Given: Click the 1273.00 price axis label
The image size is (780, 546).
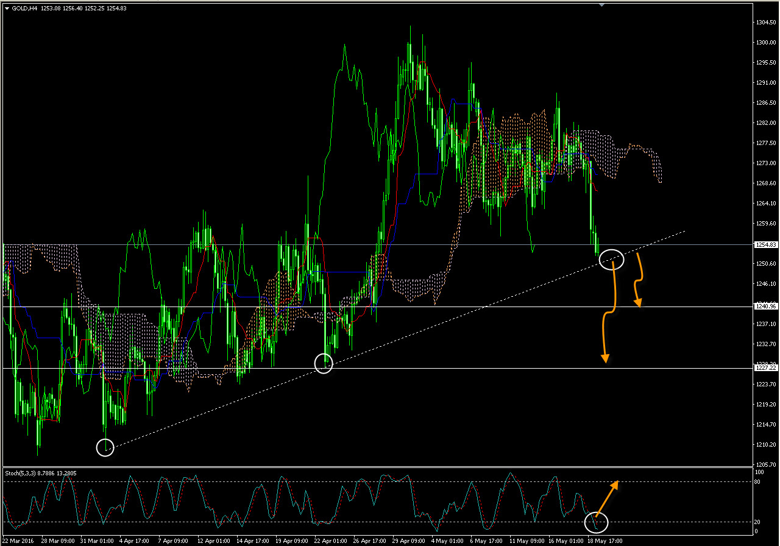Looking at the screenshot, I should pos(765,163).
